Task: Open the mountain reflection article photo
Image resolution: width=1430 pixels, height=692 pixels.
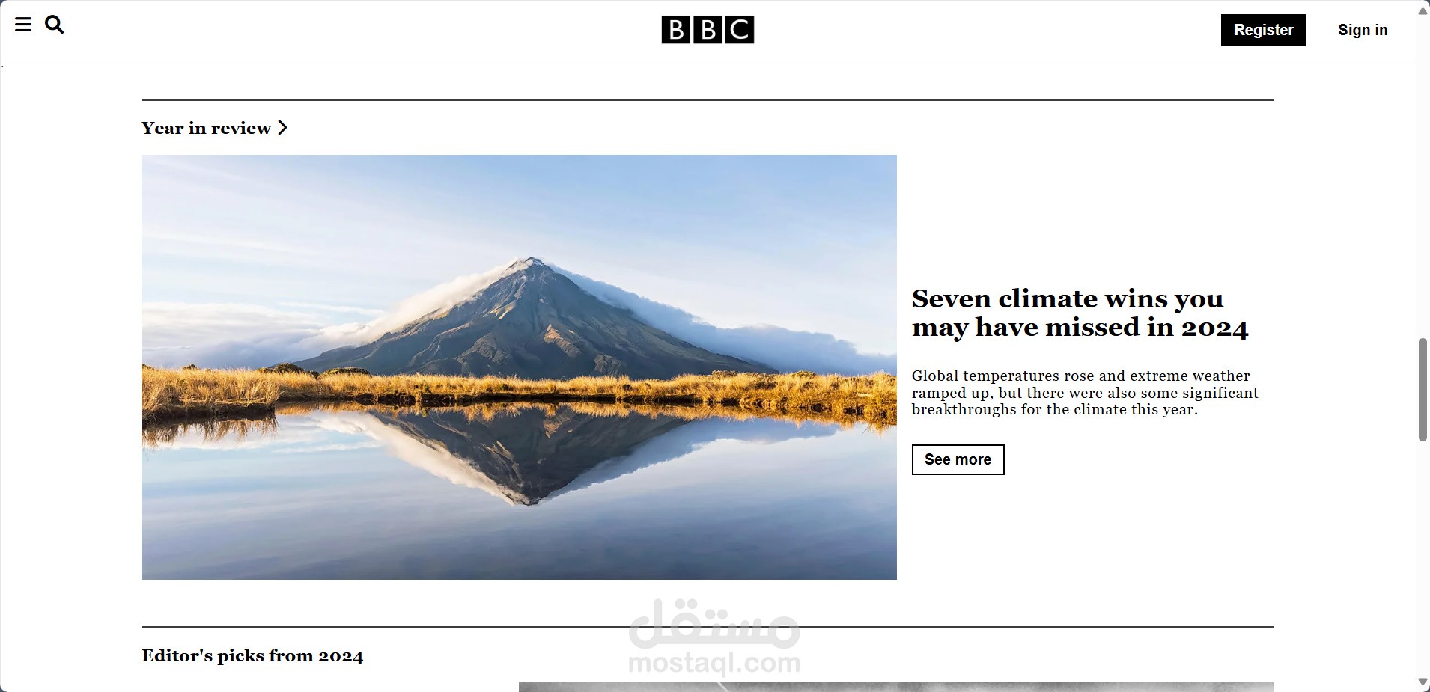Action: (519, 367)
